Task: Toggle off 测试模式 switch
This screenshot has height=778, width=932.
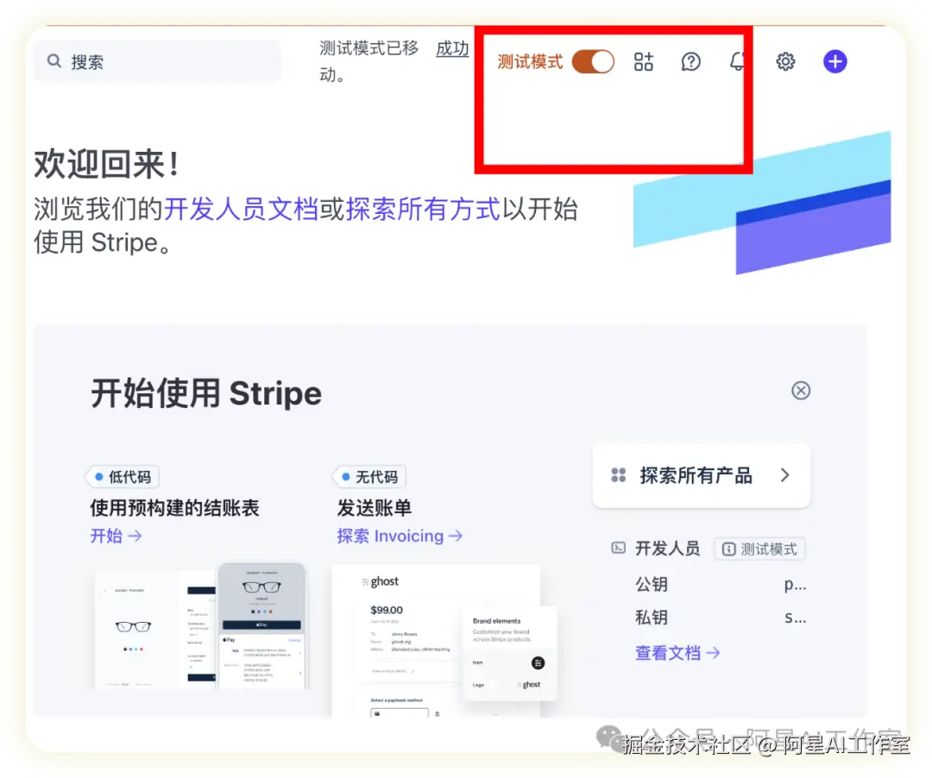Action: [593, 61]
